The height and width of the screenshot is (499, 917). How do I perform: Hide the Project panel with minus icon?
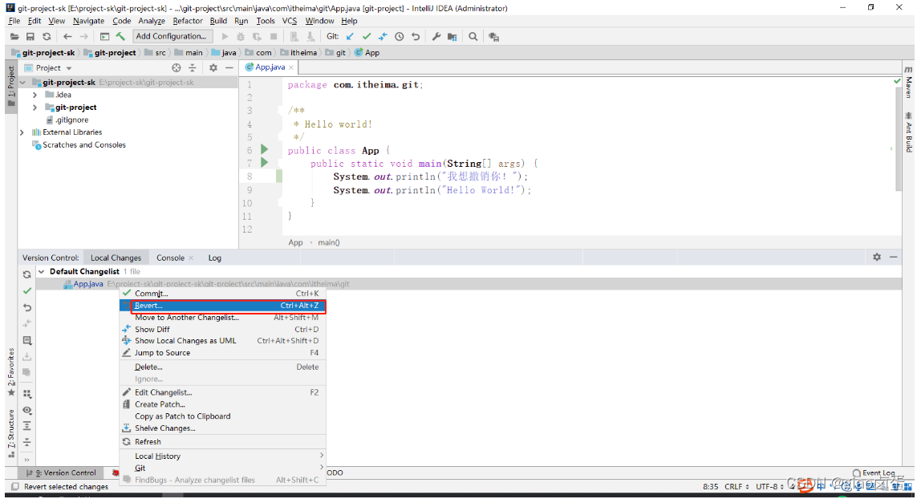[229, 68]
